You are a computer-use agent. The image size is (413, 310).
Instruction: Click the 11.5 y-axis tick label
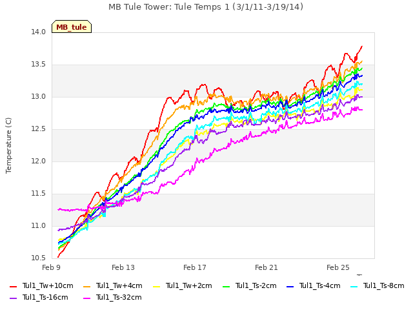click(39, 194)
